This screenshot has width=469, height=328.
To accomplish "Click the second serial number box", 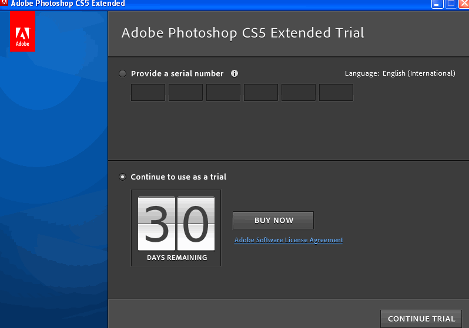I will tap(186, 93).
